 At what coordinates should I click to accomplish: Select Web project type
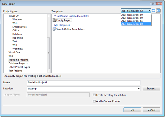(x=15, y=23)
